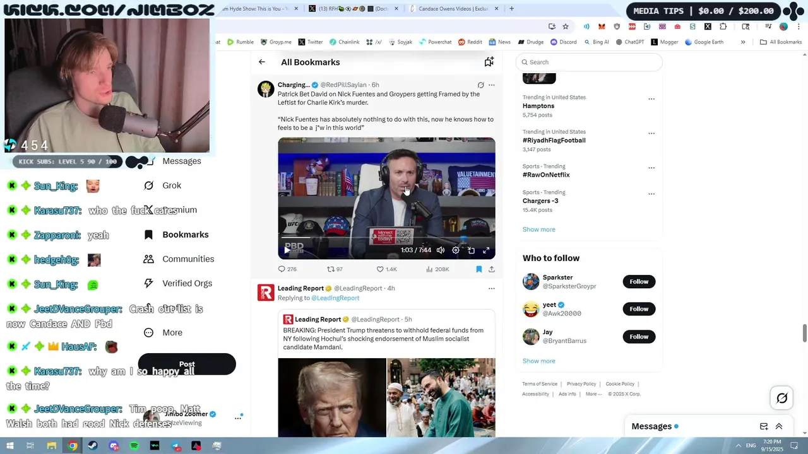This screenshot has width=808, height=454.
Task: Open Verified Orgs in the sidebar
Action: (x=178, y=284)
